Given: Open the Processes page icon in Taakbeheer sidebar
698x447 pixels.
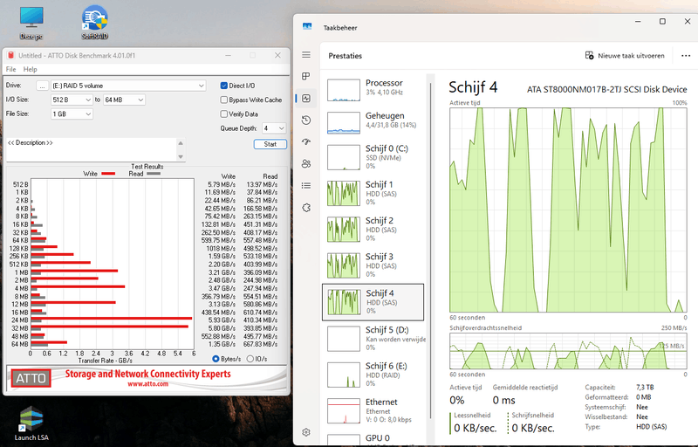Looking at the screenshot, I should tap(306, 77).
